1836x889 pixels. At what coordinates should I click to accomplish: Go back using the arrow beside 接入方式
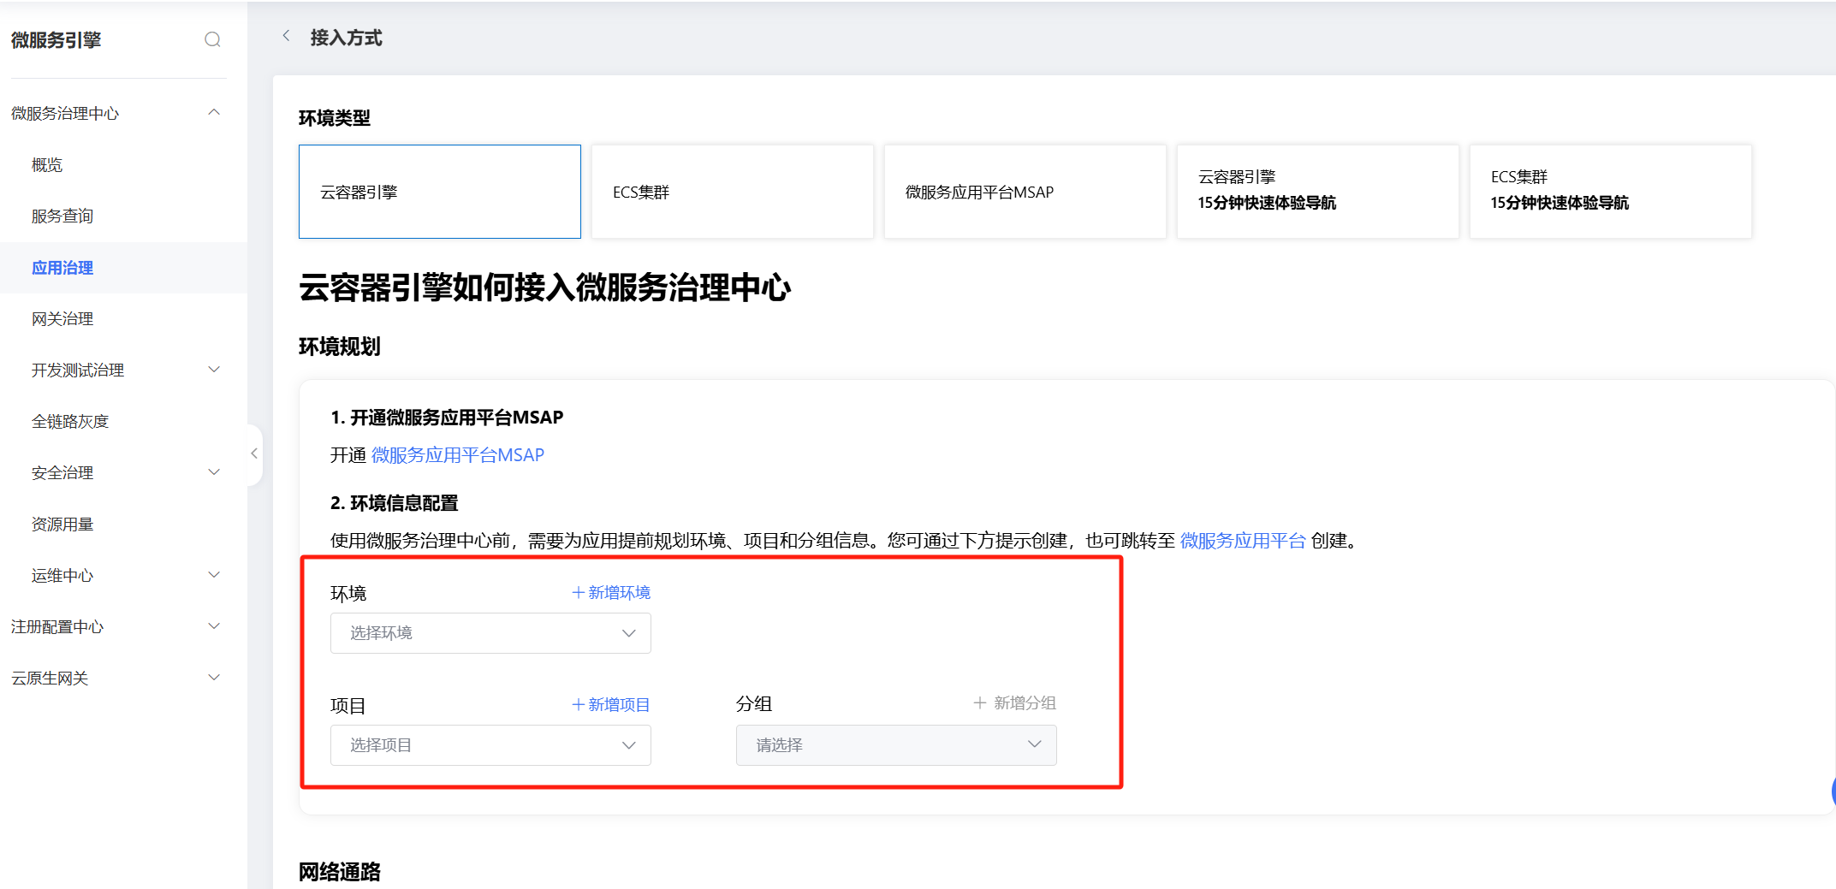click(286, 36)
